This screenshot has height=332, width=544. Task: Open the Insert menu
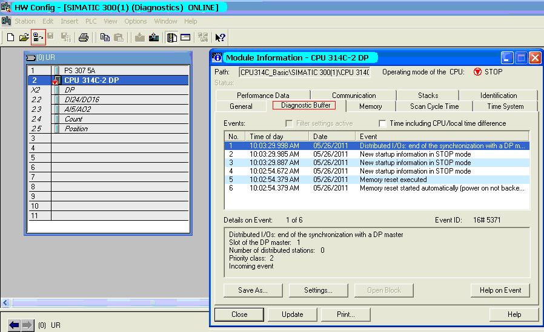pyautogui.click(x=70, y=21)
